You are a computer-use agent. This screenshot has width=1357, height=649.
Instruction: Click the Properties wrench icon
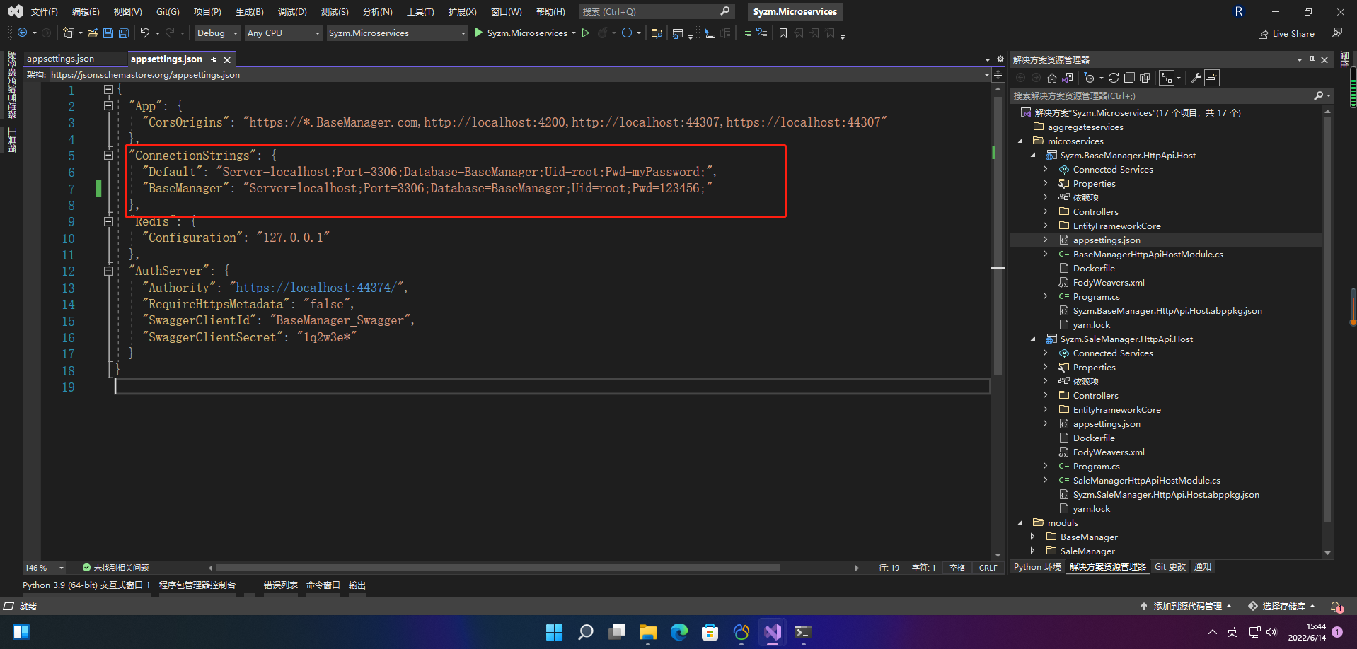click(1196, 78)
